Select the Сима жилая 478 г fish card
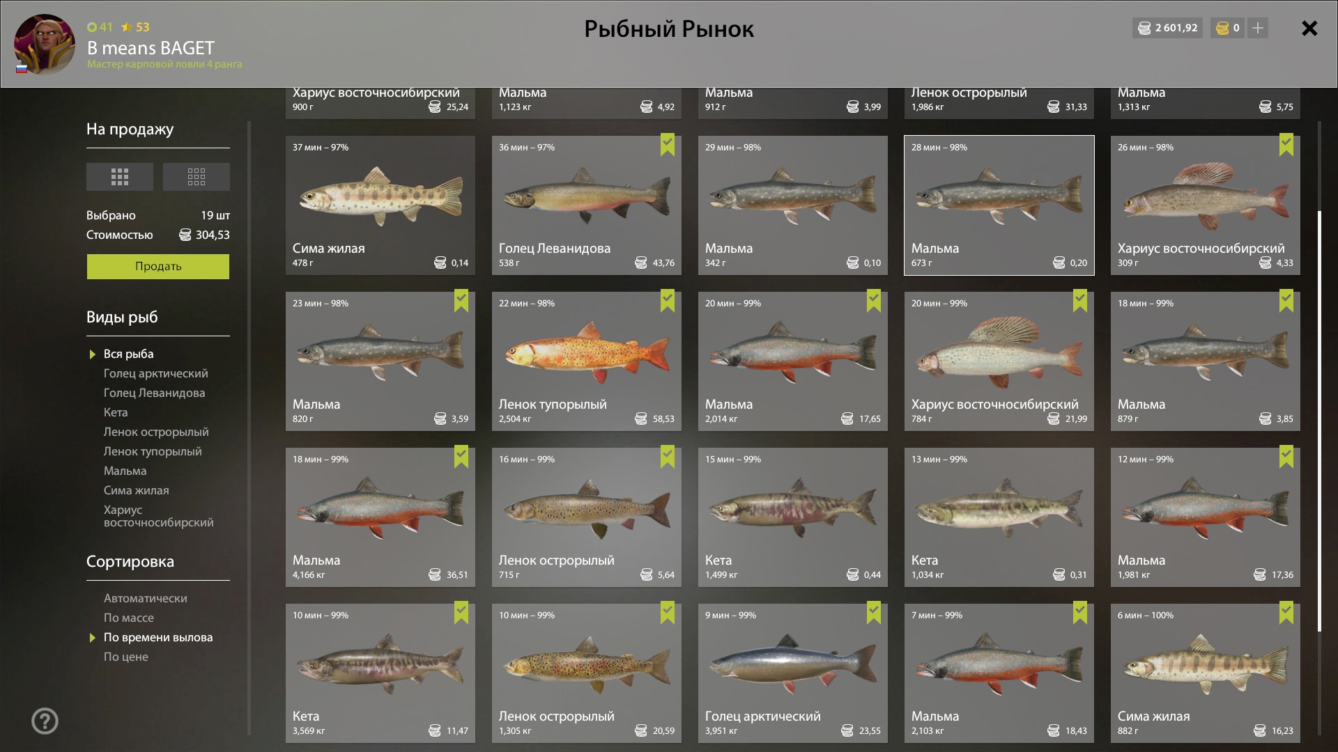 [x=380, y=205]
